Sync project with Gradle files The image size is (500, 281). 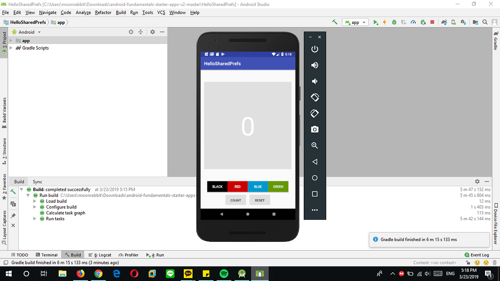pos(444,22)
